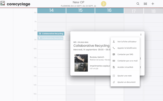163x101 pixels.
Task: Open the faded second Collaborative Recycling event
Action: [51, 38]
